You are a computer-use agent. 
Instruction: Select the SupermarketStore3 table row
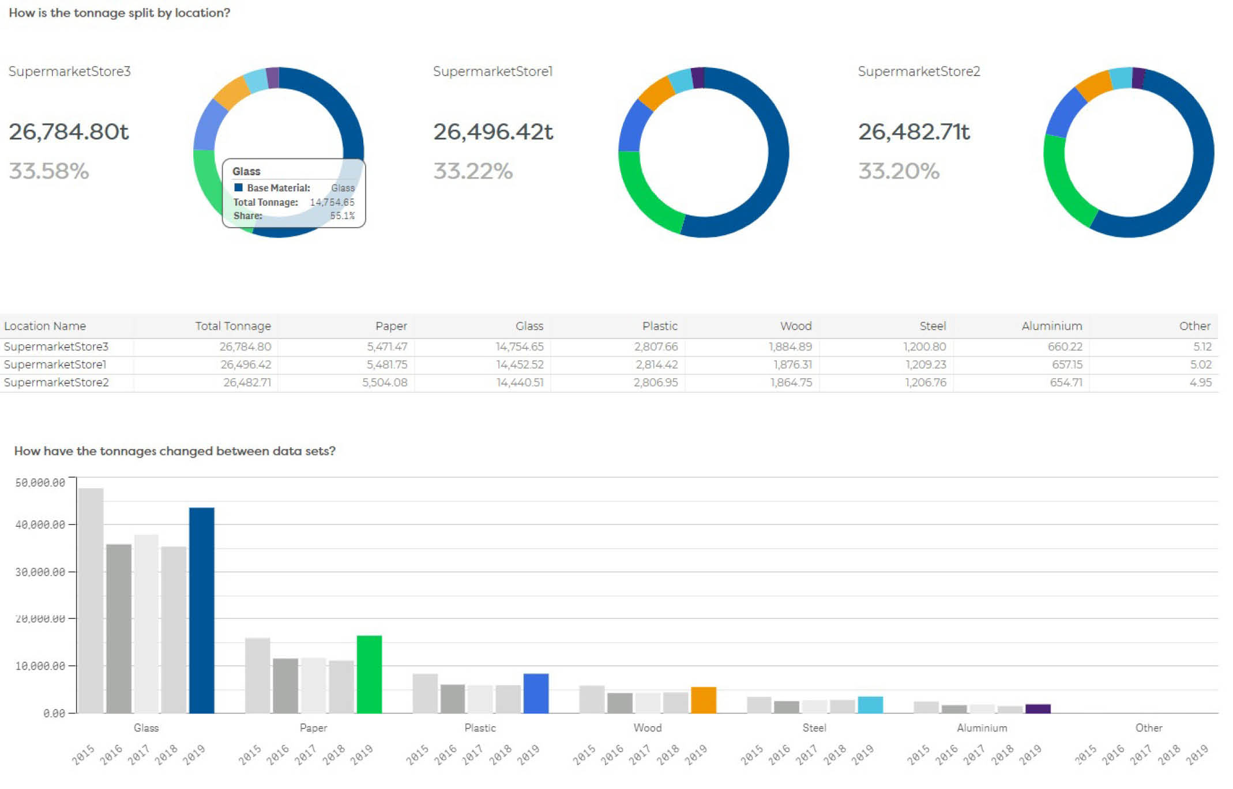(56, 346)
